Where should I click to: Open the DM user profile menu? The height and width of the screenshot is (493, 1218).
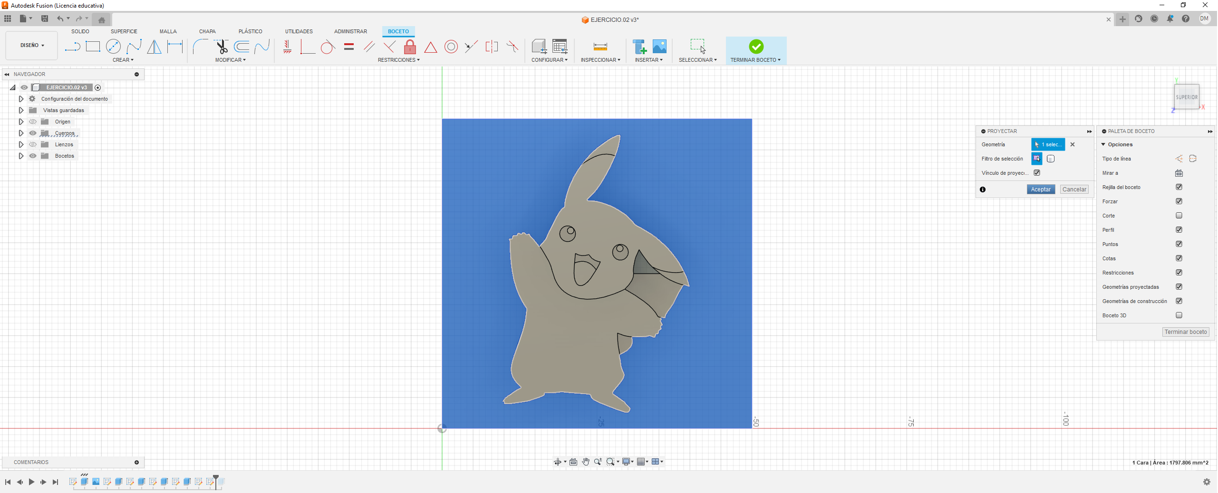[x=1204, y=19]
